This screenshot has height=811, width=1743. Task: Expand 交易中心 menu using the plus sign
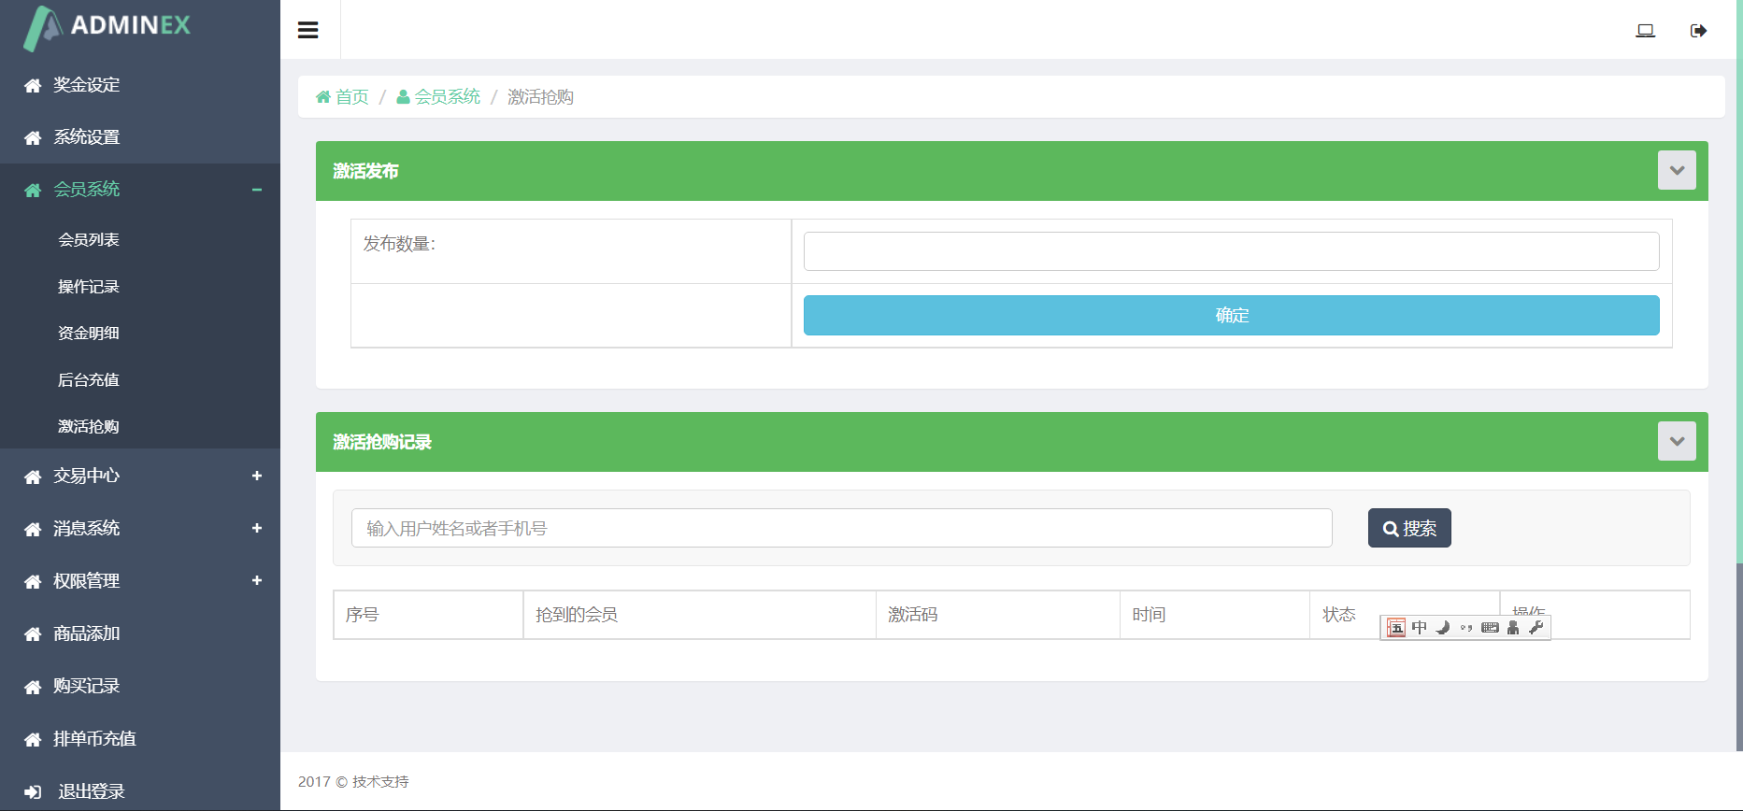tap(257, 476)
